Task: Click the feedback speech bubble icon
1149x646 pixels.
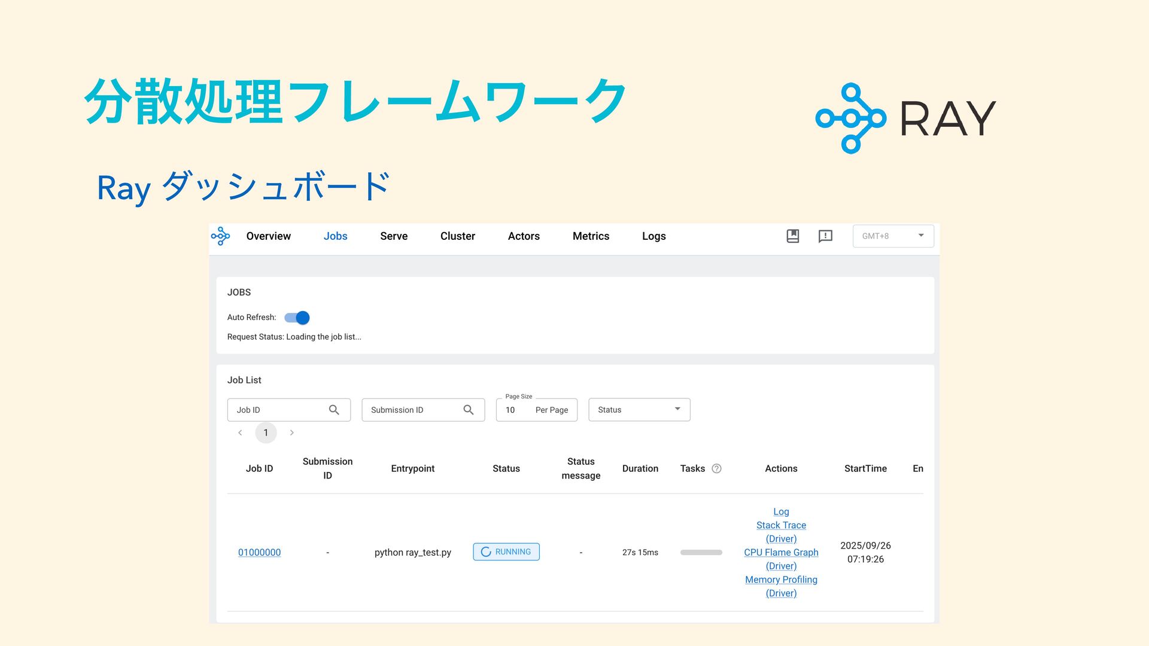Action: pos(825,236)
